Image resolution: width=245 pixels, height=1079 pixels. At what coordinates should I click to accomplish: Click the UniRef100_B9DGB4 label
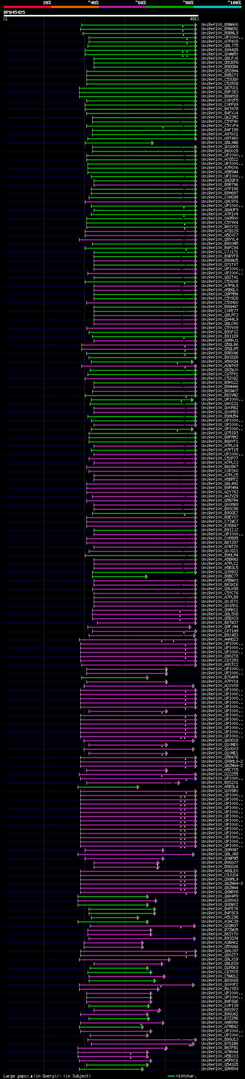click(220, 67)
